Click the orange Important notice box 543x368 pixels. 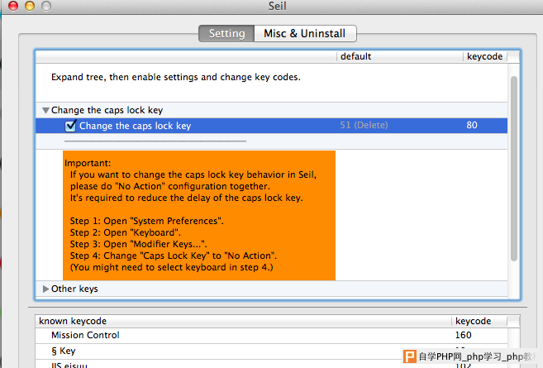pyautogui.click(x=199, y=215)
